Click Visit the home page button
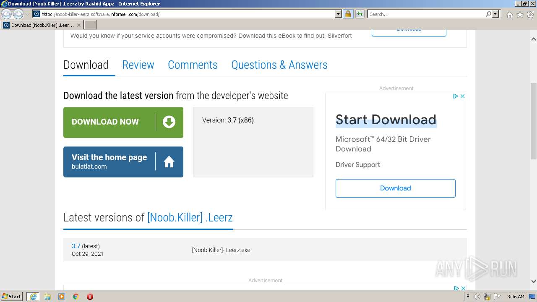537x302 pixels. pos(123,162)
